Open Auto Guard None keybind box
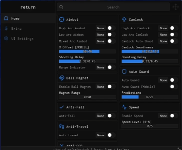182x150 pixels. 163,80
